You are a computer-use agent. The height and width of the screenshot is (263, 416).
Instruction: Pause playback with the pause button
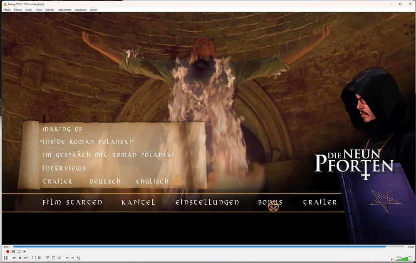pyautogui.click(x=6, y=258)
